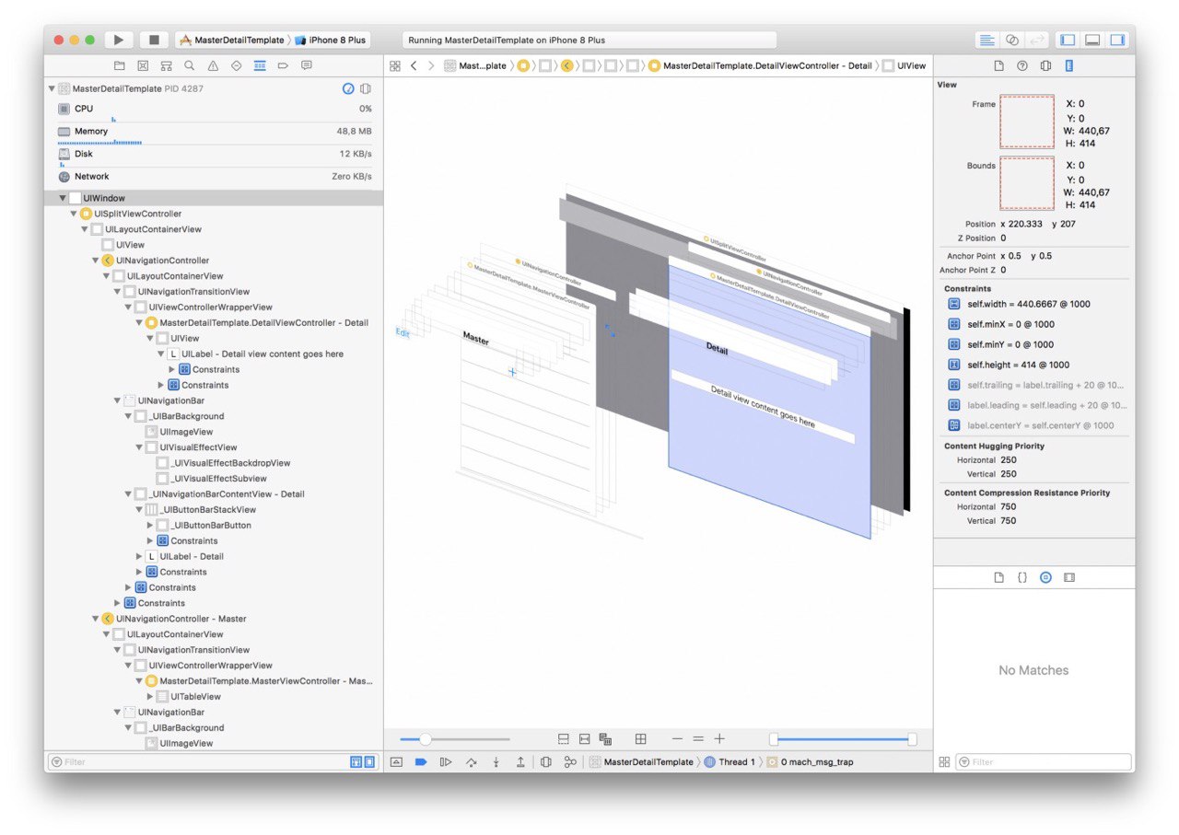This screenshot has width=1179, height=835.
Task: Click Step Into in the debug bar
Action: (x=496, y=762)
